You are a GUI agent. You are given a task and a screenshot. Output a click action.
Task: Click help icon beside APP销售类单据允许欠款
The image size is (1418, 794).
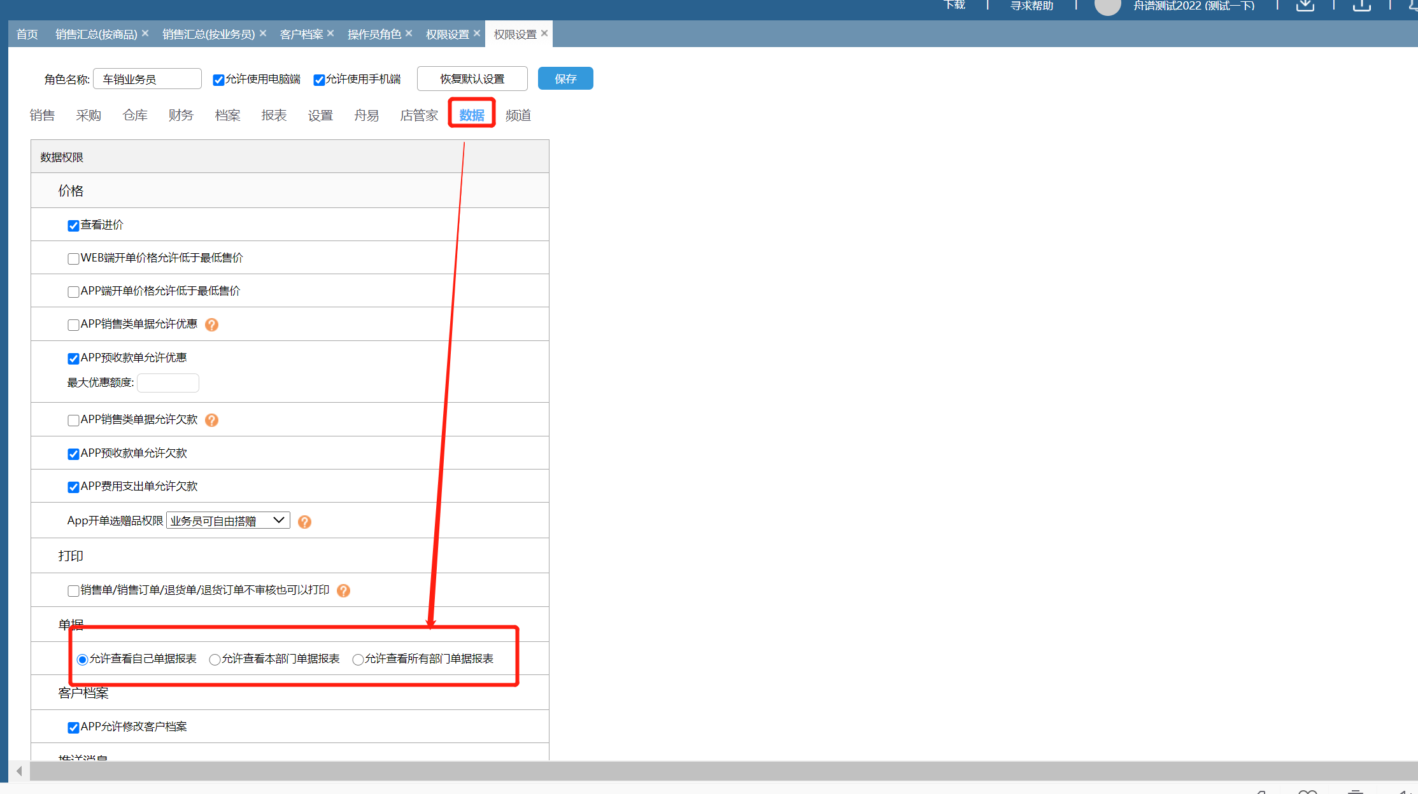coord(212,421)
